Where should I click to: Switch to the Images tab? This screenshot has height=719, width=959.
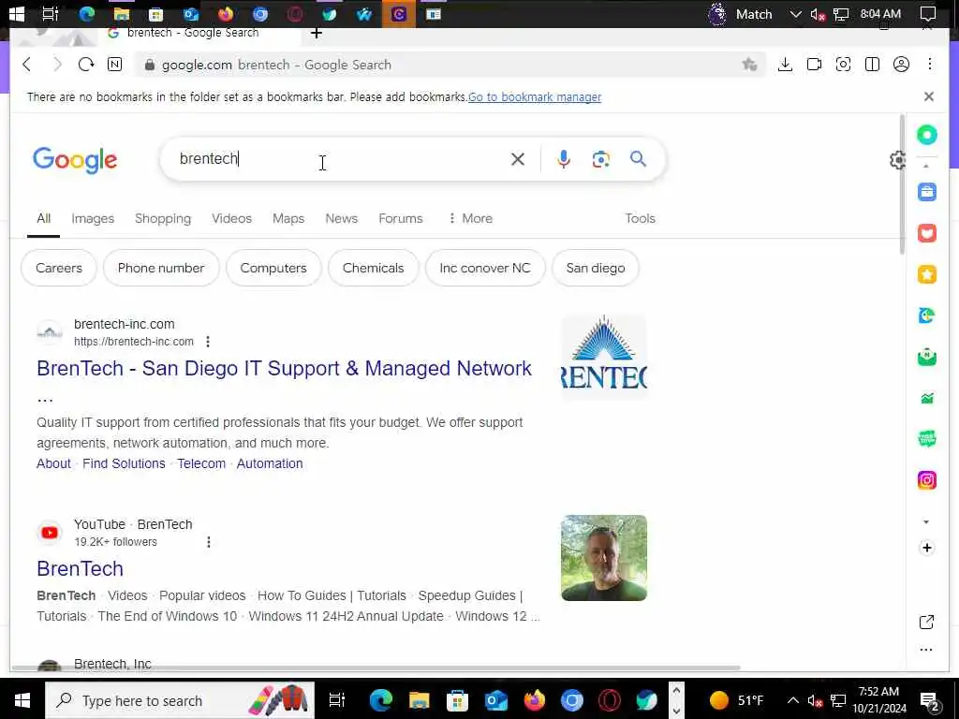click(93, 218)
